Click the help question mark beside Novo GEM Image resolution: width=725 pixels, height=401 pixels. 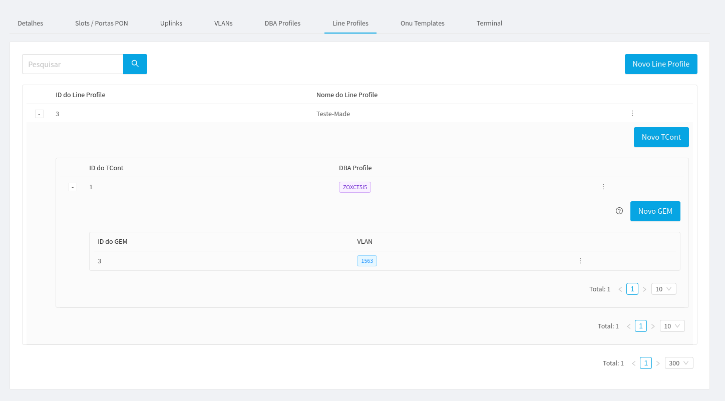coord(619,211)
